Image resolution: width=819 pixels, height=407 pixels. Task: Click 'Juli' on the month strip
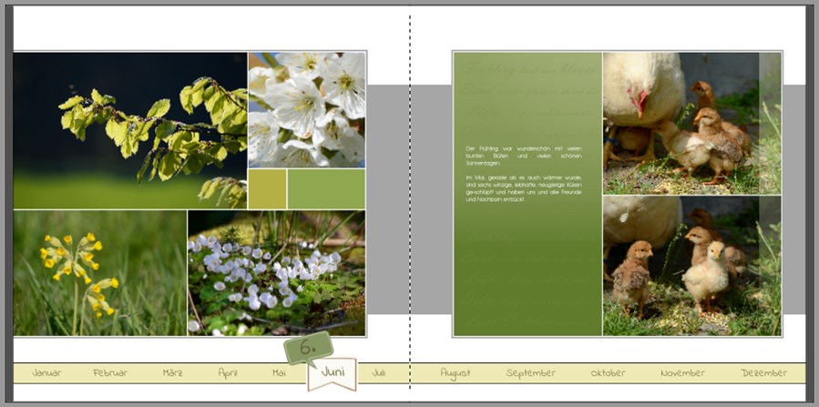point(379,373)
